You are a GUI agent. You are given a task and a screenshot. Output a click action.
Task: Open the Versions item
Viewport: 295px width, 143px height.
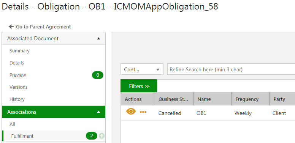point(18,87)
